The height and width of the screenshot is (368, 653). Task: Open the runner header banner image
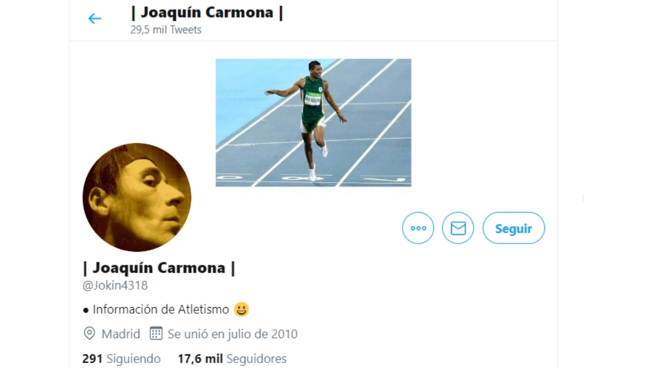pos(313,122)
